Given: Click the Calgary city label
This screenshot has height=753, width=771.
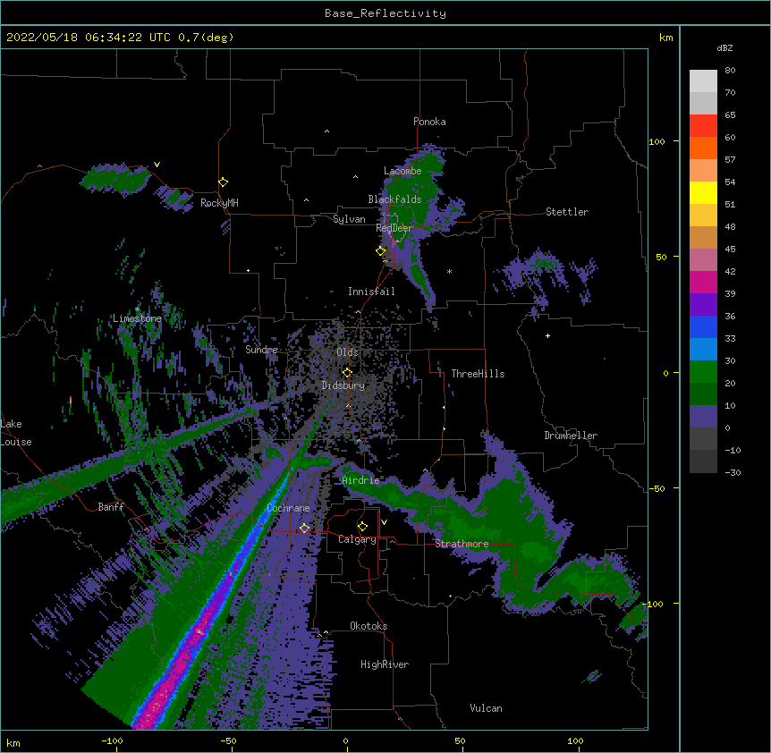Looking at the screenshot, I should click(357, 539).
